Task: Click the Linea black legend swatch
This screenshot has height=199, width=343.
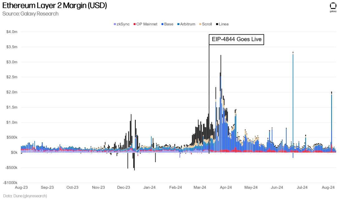Action: pos(217,24)
